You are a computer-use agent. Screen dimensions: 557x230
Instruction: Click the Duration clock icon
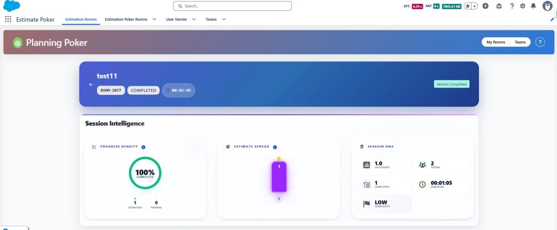click(x=422, y=184)
